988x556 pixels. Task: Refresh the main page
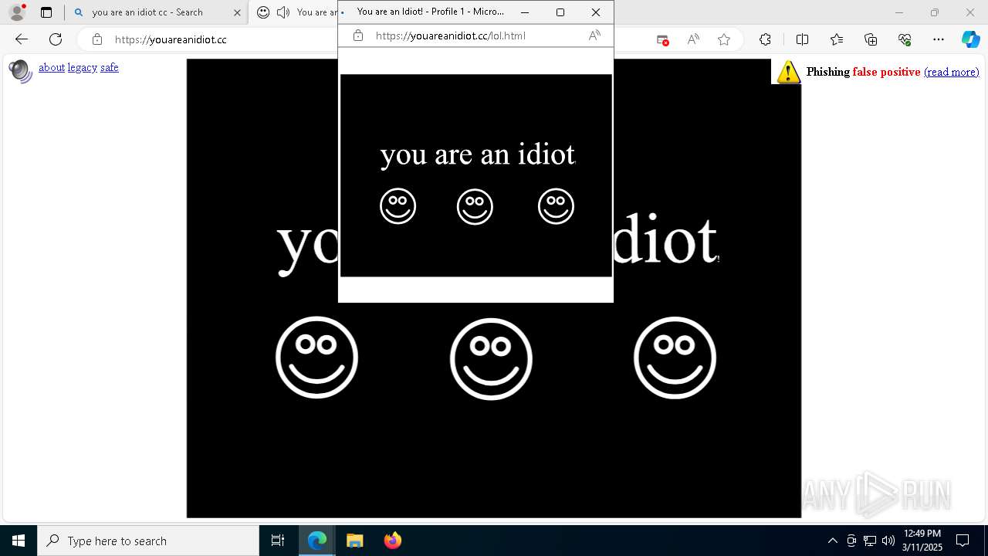pyautogui.click(x=56, y=39)
